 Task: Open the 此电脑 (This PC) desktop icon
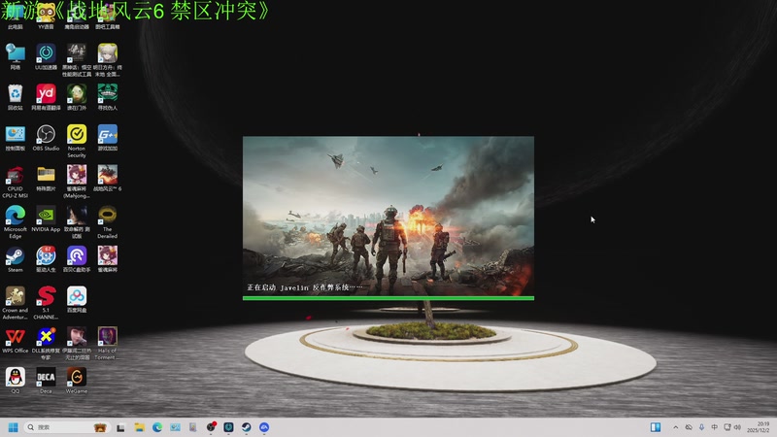pyautogui.click(x=16, y=18)
